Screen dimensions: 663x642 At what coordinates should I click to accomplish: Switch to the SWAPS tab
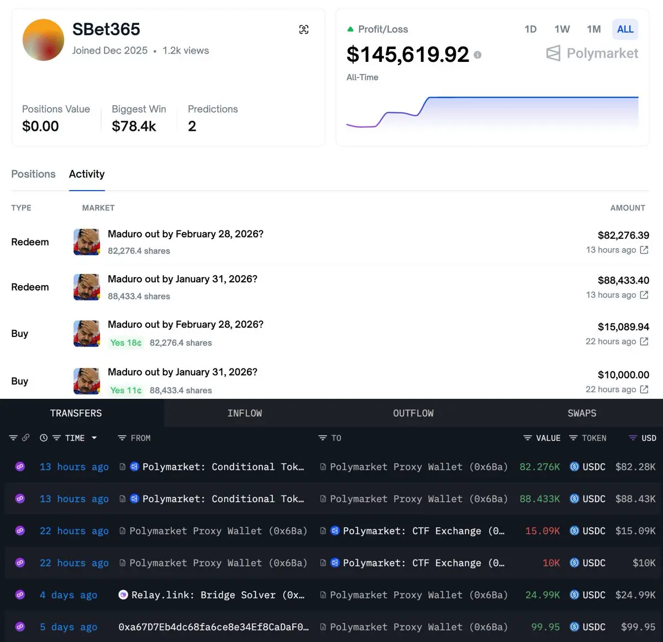point(582,413)
